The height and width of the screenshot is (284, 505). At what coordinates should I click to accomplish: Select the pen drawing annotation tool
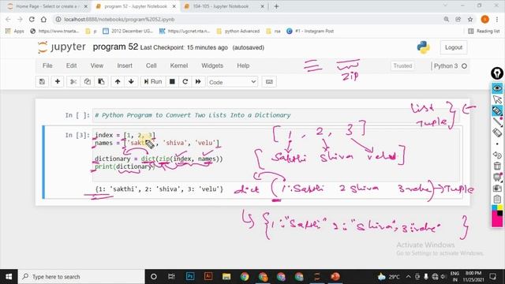pos(497,121)
